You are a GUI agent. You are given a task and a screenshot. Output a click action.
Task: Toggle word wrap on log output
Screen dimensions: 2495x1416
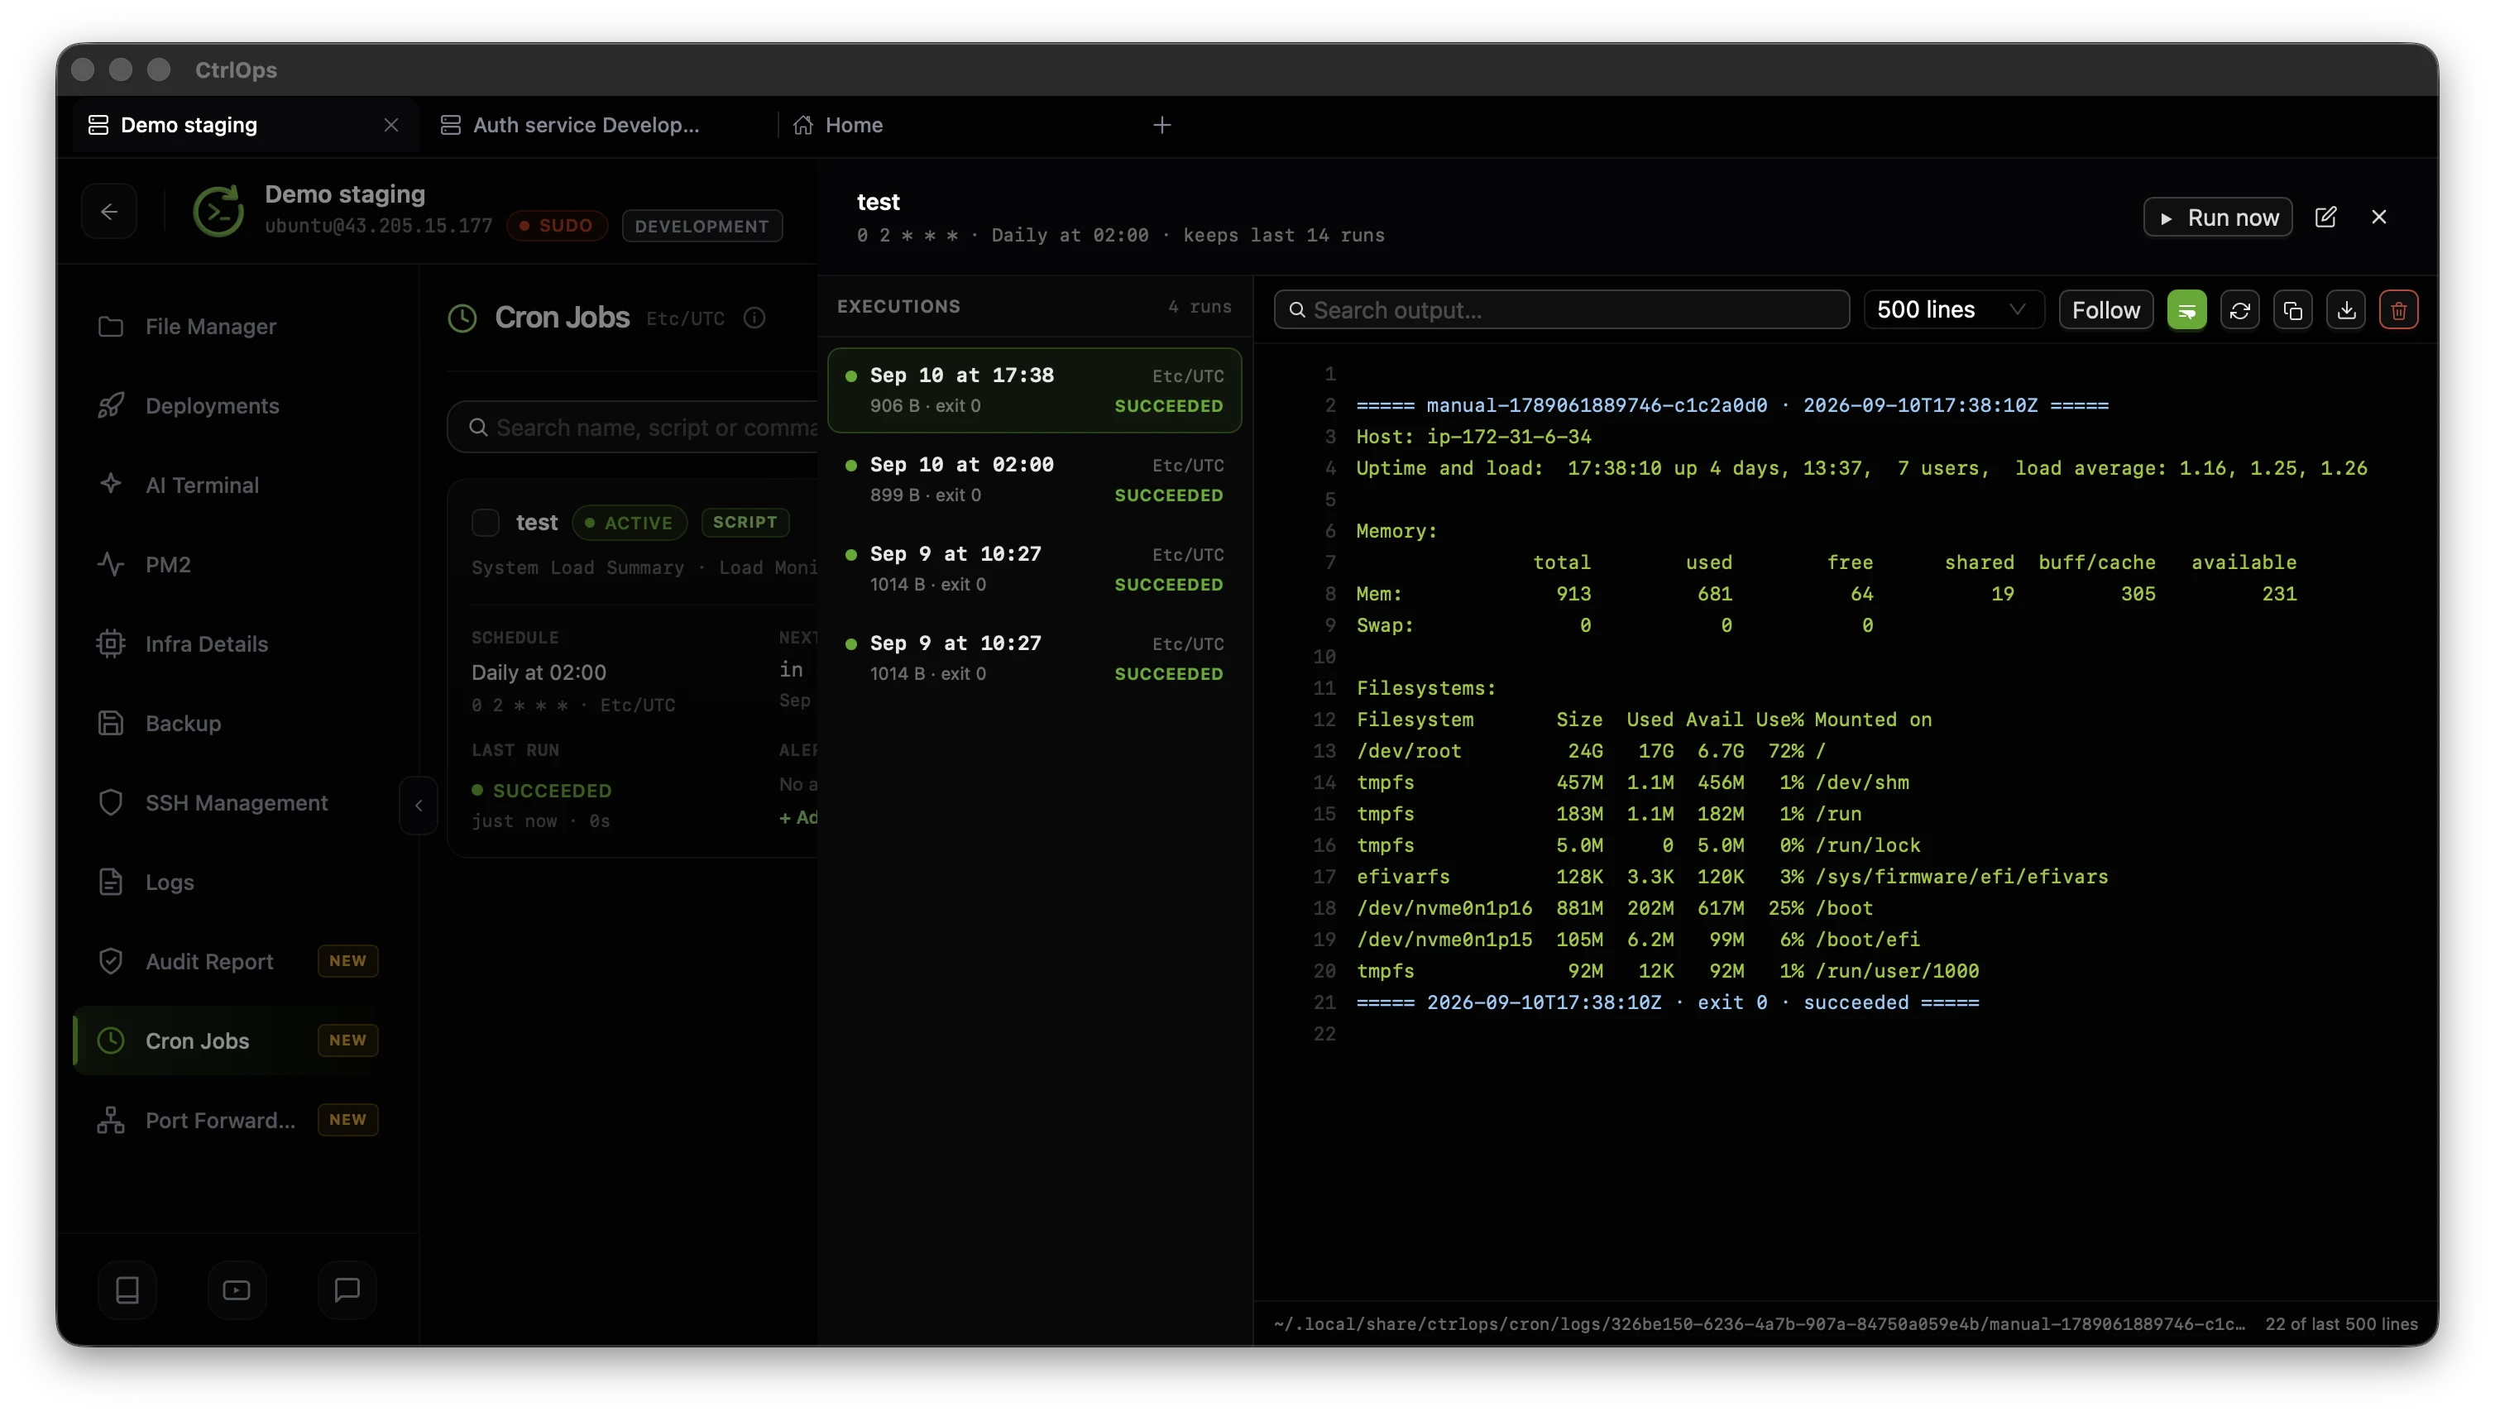(x=2186, y=310)
